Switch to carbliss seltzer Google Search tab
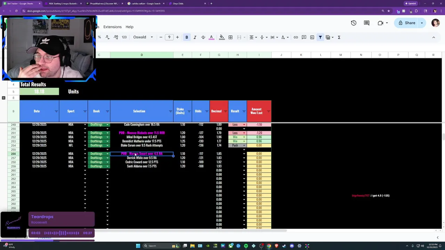445x250 pixels. tap(146, 3)
